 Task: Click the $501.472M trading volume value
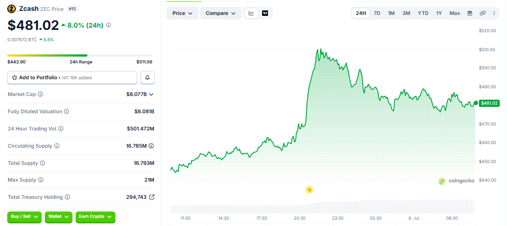141,129
